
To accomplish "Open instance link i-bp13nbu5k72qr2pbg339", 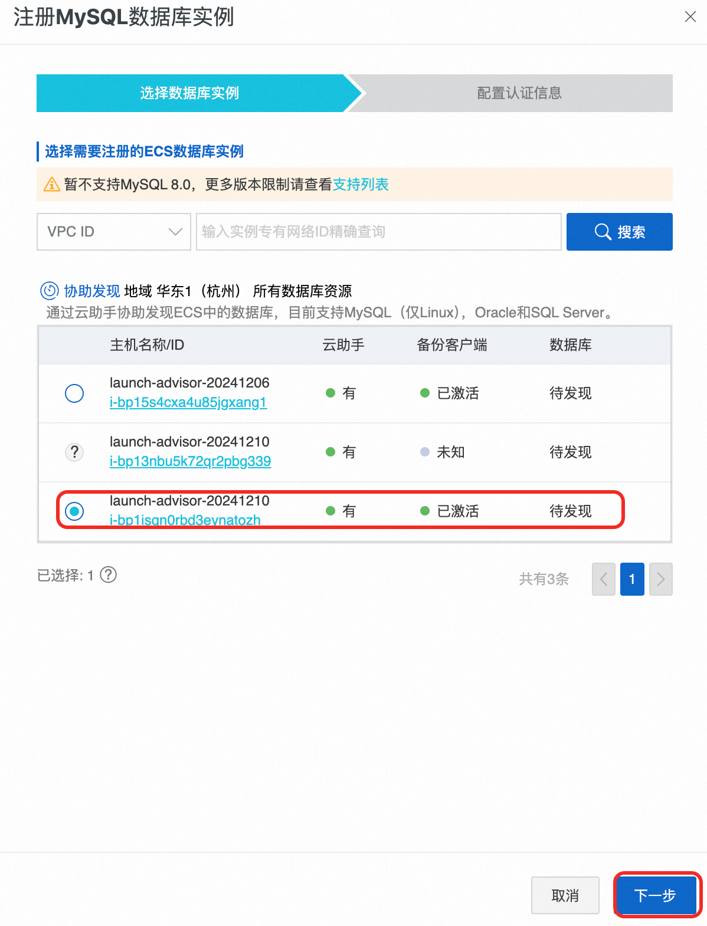I will (x=190, y=461).
